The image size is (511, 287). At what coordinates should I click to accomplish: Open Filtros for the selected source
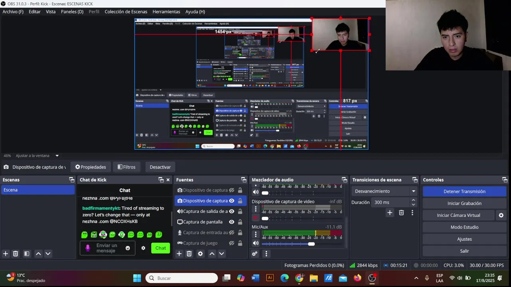tap(127, 167)
